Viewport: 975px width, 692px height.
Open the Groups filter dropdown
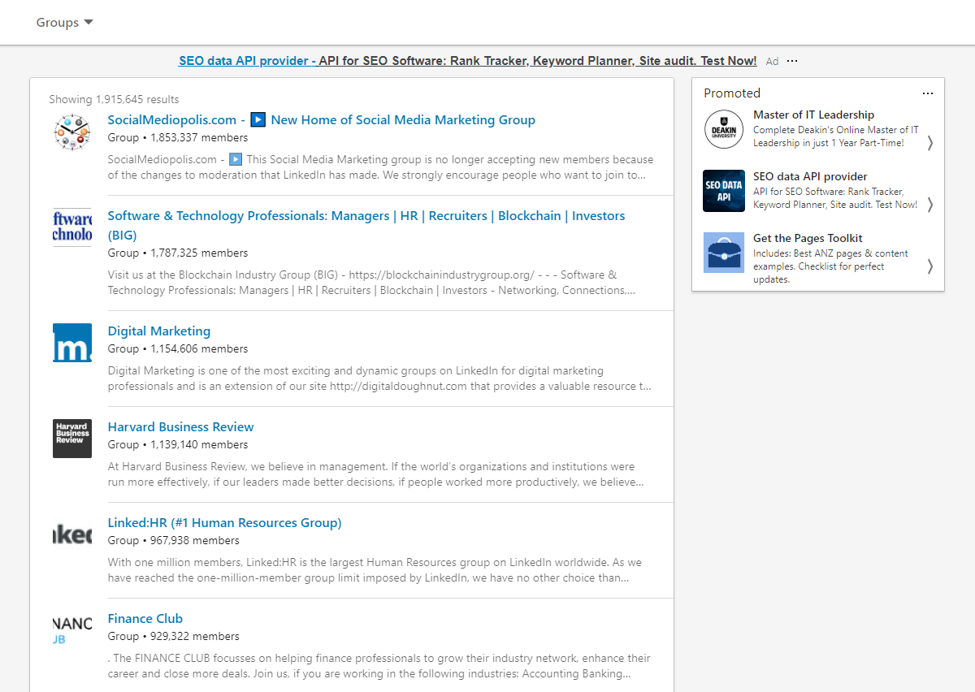[64, 23]
